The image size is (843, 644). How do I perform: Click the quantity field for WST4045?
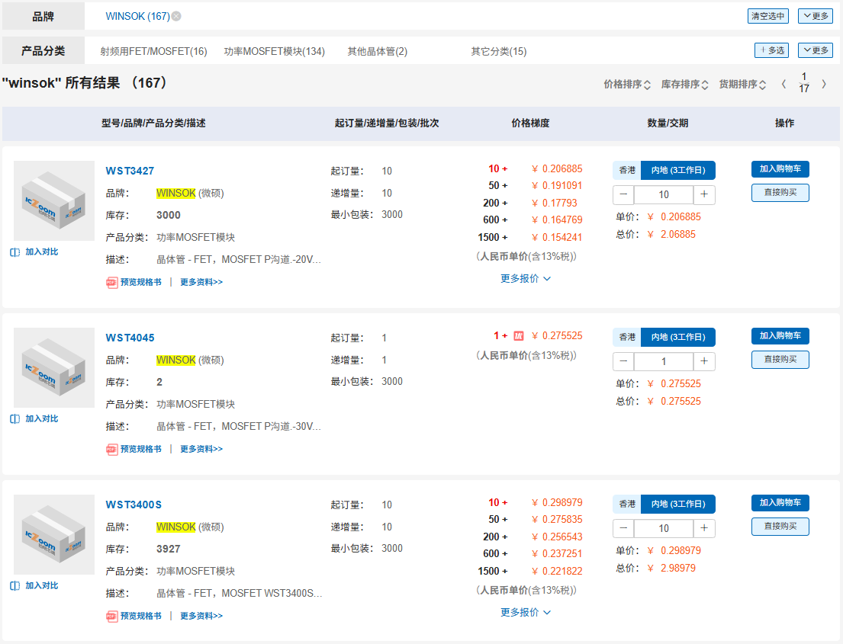[664, 361]
